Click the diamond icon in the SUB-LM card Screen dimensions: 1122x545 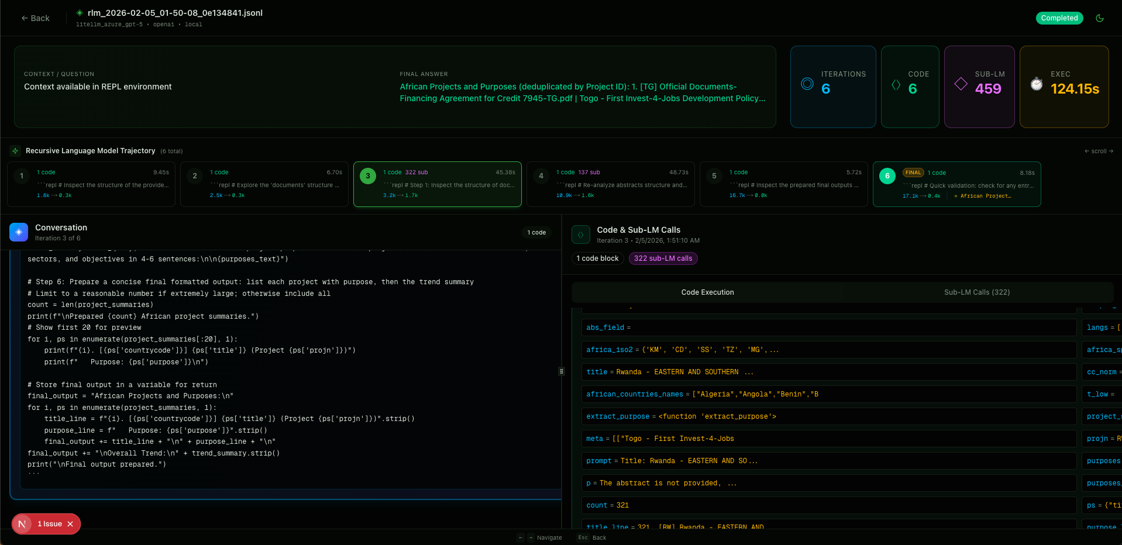tap(960, 84)
